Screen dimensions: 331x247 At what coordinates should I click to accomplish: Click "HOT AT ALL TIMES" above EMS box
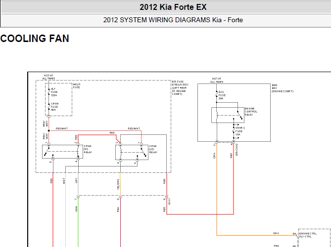coord(217,81)
